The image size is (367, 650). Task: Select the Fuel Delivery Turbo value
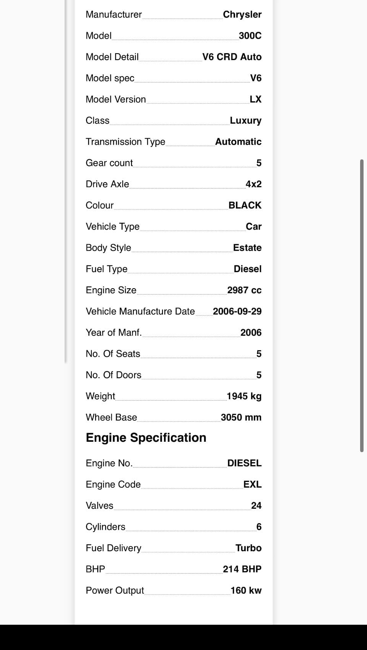(248, 548)
